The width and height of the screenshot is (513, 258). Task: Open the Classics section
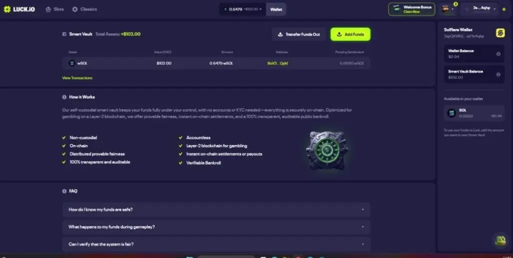(x=84, y=9)
